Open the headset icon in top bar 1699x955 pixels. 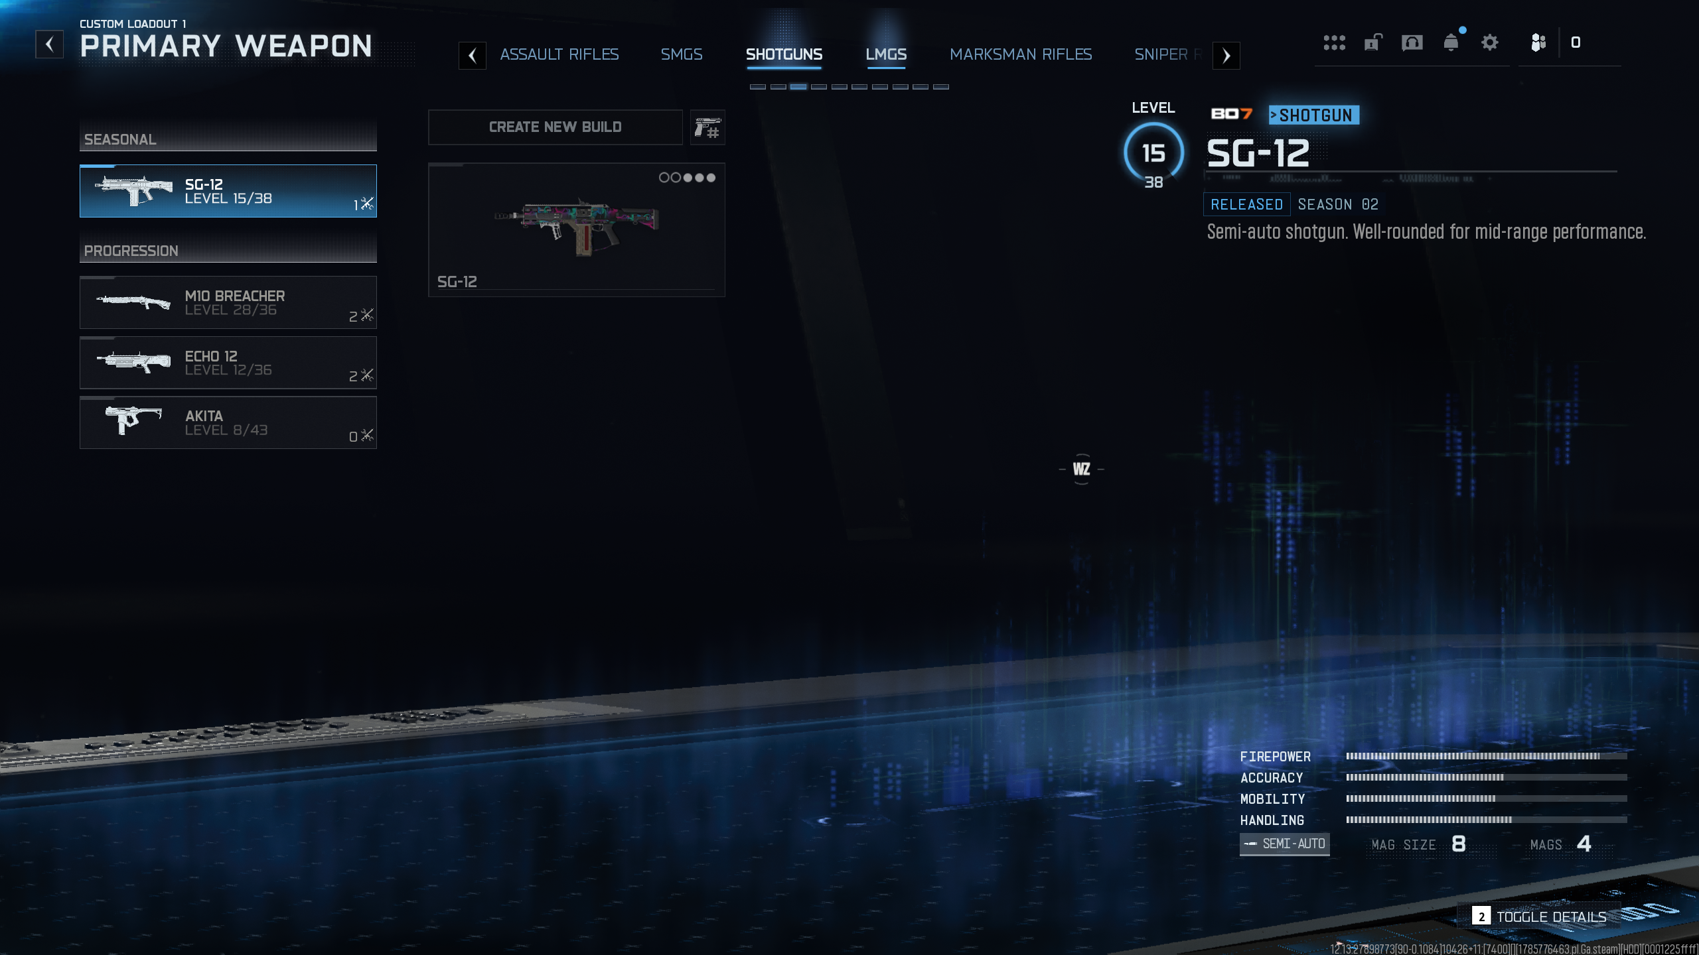pyautogui.click(x=1412, y=43)
